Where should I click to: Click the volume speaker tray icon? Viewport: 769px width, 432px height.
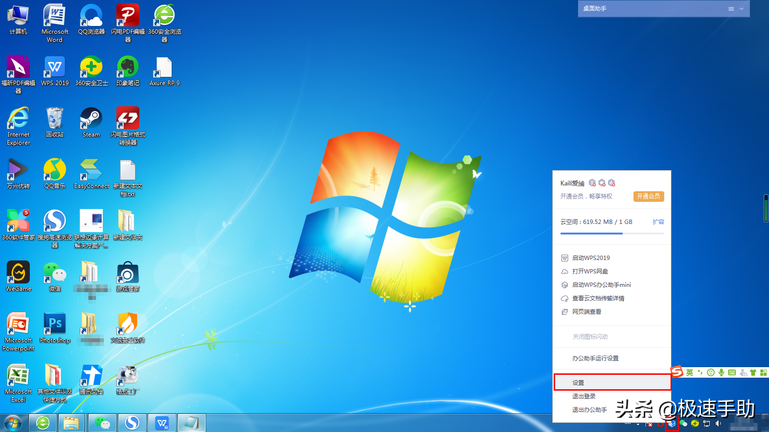(718, 423)
